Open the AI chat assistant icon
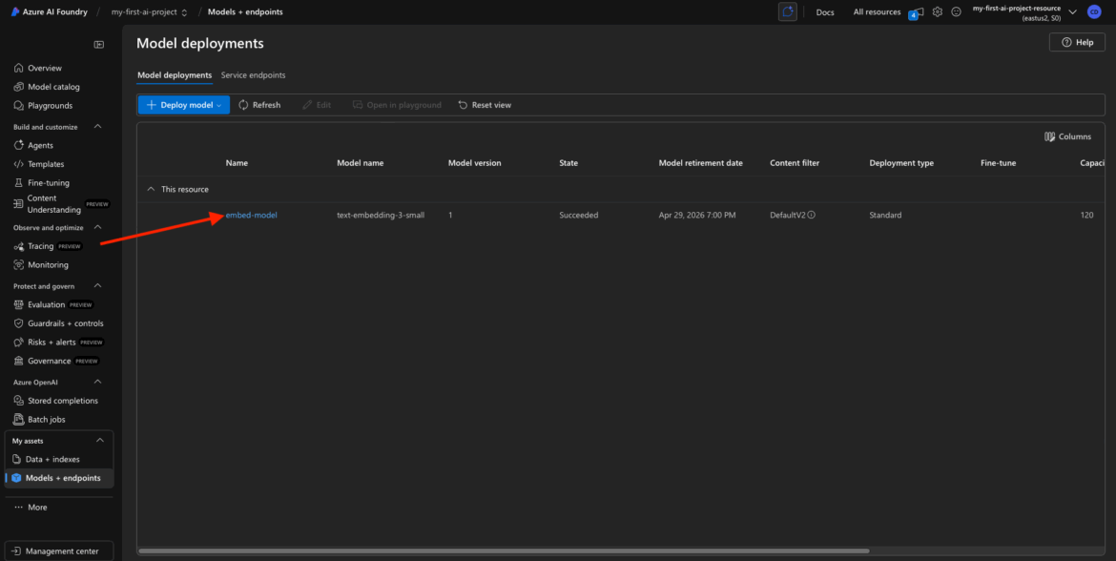 (787, 12)
